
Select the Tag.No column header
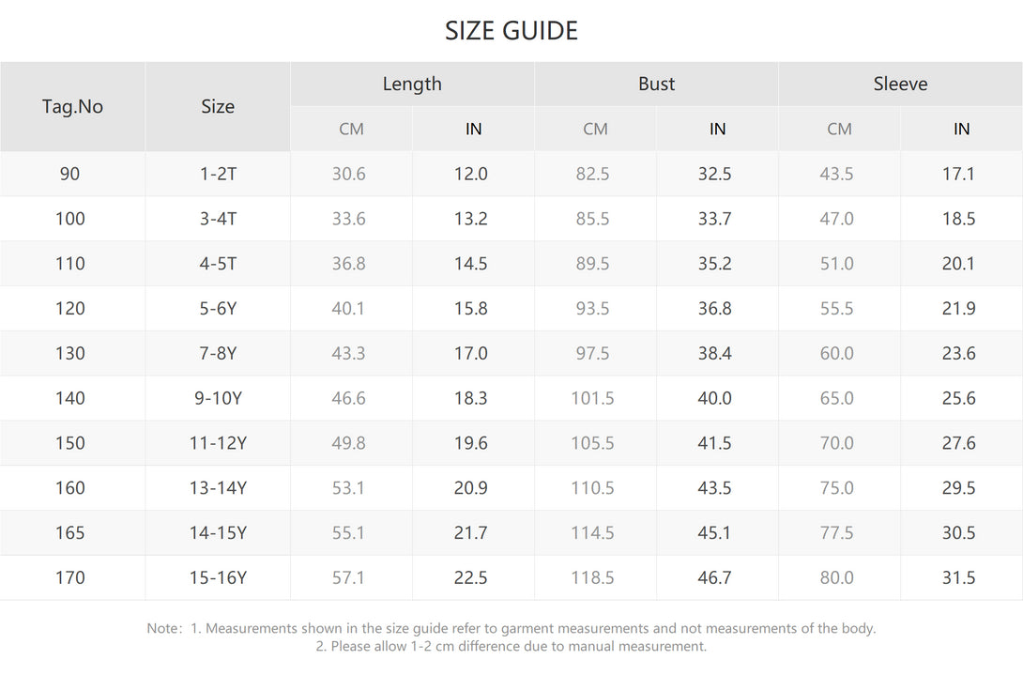pos(72,106)
